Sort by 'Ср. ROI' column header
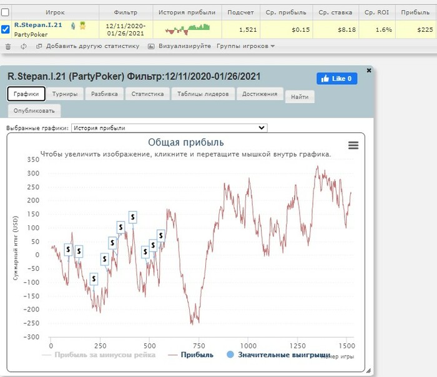The height and width of the screenshot is (377, 437). 377,12
